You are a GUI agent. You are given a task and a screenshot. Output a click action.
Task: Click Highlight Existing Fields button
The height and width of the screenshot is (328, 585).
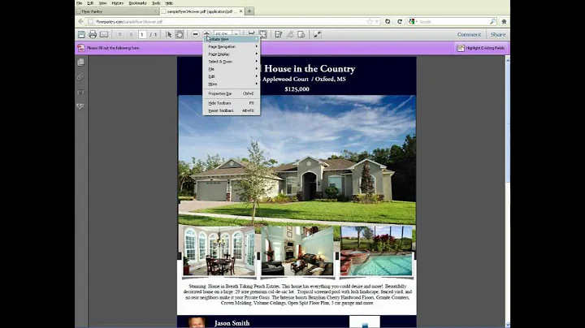pos(481,48)
